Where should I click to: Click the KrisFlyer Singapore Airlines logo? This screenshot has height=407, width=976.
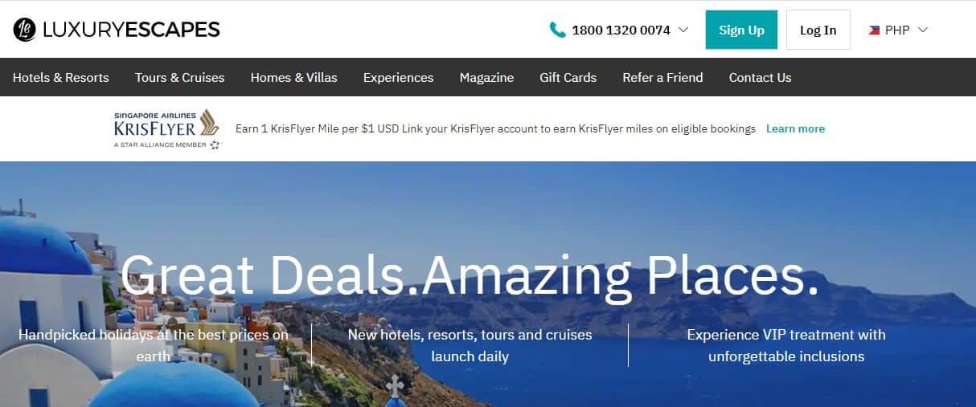[166, 128]
